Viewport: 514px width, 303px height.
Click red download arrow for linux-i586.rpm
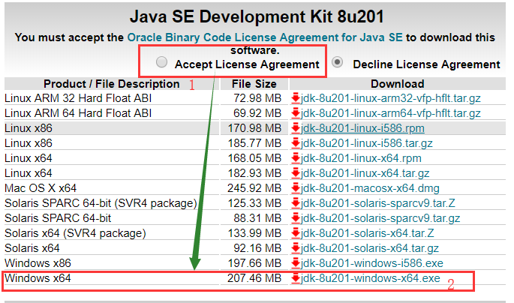click(296, 128)
